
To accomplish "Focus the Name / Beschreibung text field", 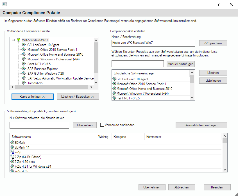I will [x=153, y=43].
